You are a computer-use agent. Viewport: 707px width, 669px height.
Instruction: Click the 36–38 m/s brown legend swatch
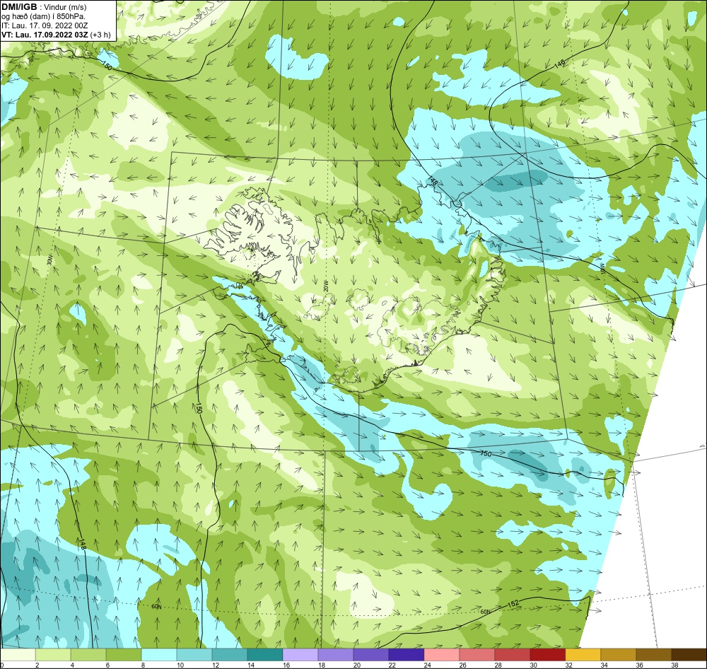pos(653,655)
